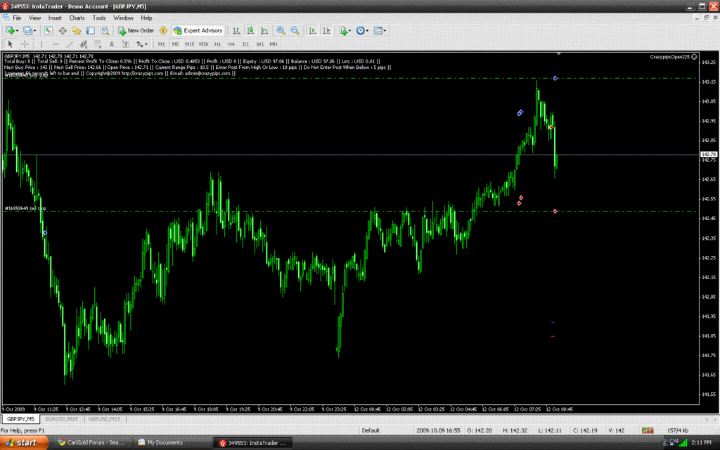Open the Templates dropdown

point(380,31)
